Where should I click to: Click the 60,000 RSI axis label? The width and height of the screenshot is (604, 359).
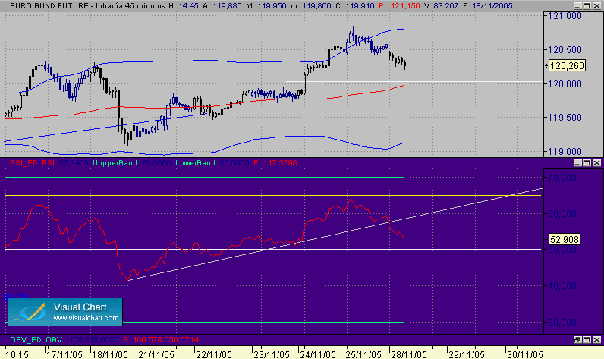(562, 214)
